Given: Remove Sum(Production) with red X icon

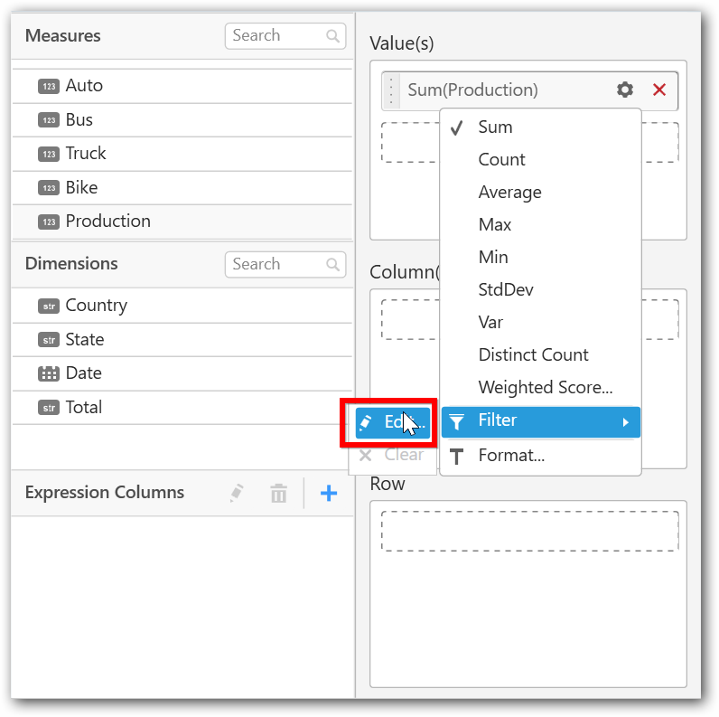Looking at the screenshot, I should click(x=659, y=90).
